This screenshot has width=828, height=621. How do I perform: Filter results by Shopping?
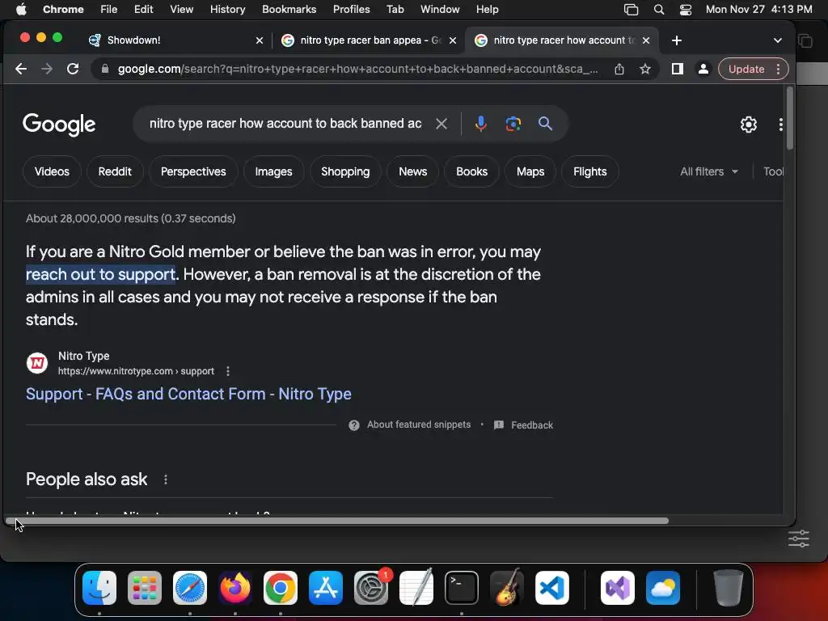(x=345, y=171)
